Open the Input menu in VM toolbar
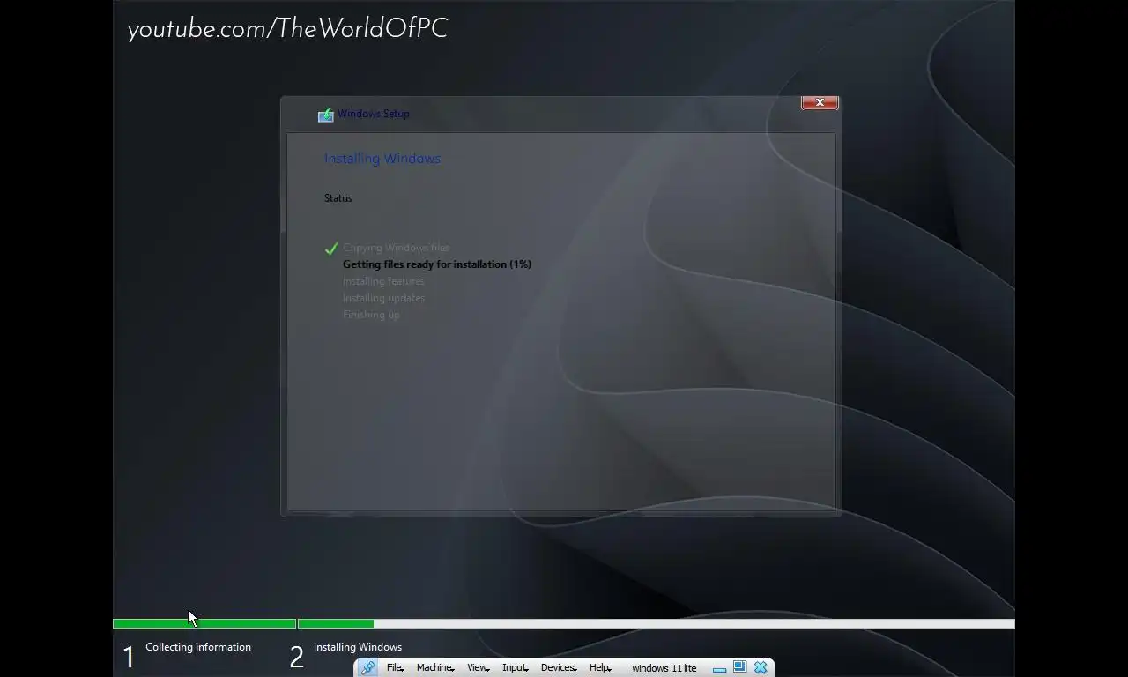This screenshot has width=1128, height=677. coord(515,668)
